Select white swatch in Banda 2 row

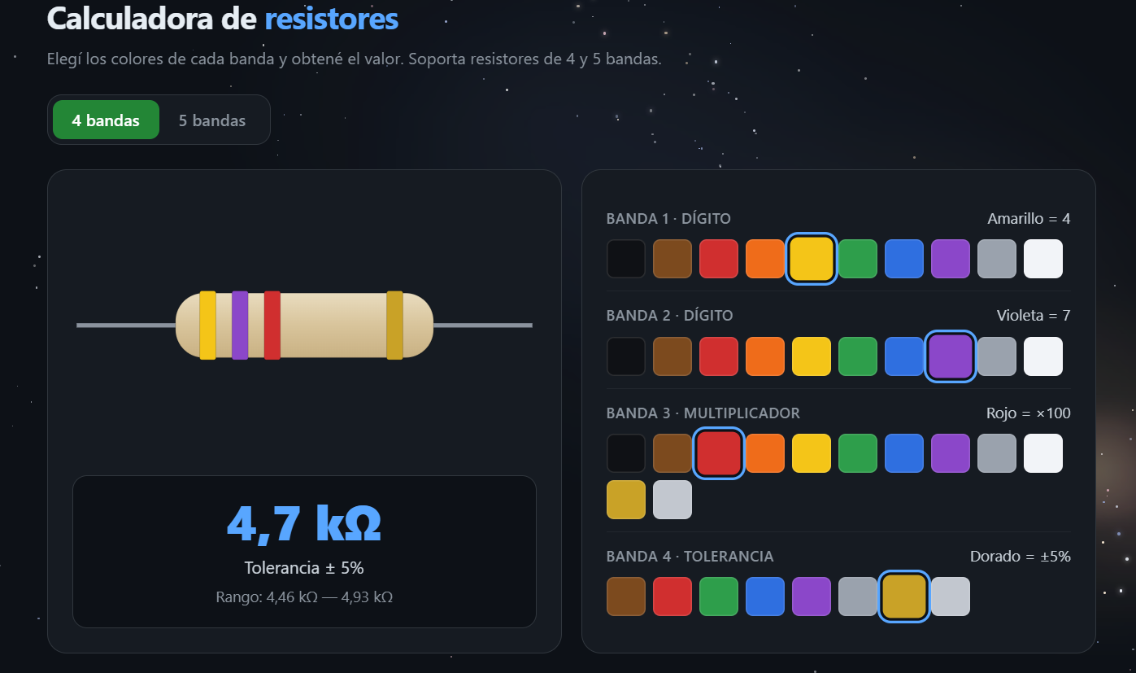(1043, 356)
